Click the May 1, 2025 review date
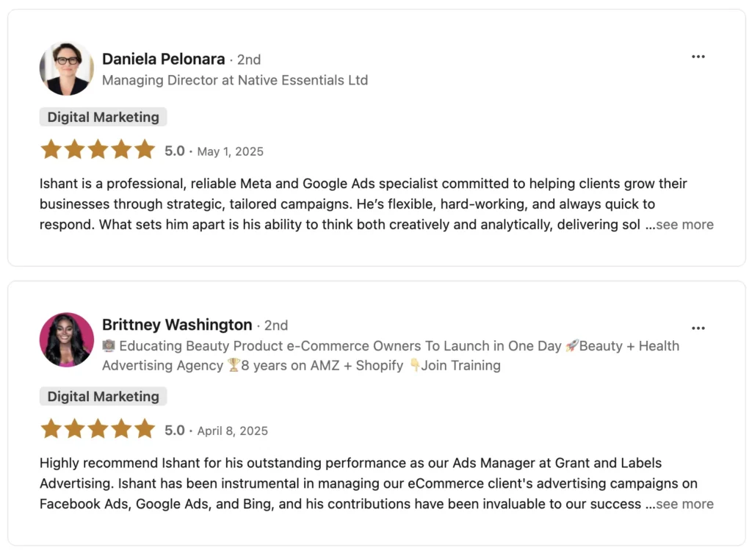The height and width of the screenshot is (551, 752). [230, 151]
